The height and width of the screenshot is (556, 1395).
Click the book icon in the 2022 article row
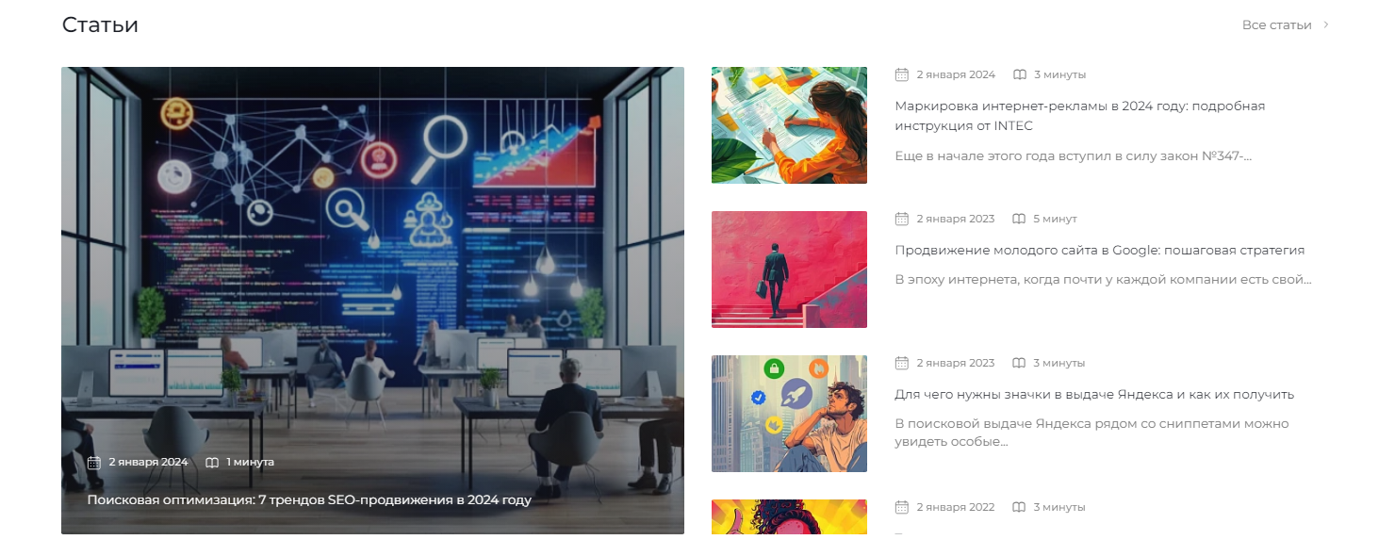point(1019,507)
